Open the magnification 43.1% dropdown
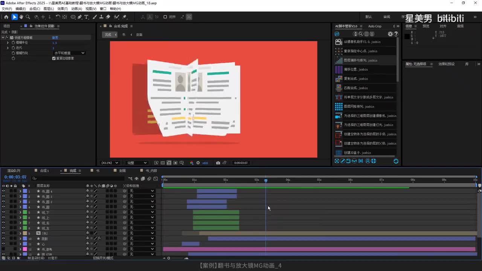 click(x=109, y=163)
